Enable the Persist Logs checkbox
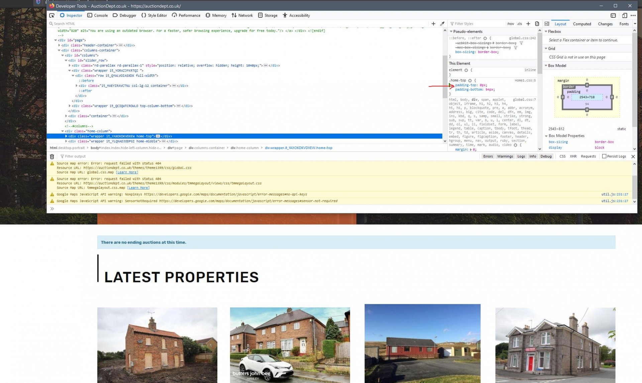This screenshot has height=383, width=642. tap(604, 156)
